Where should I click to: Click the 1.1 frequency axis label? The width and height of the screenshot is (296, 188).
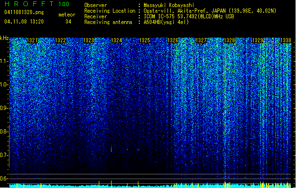pos(4,61)
